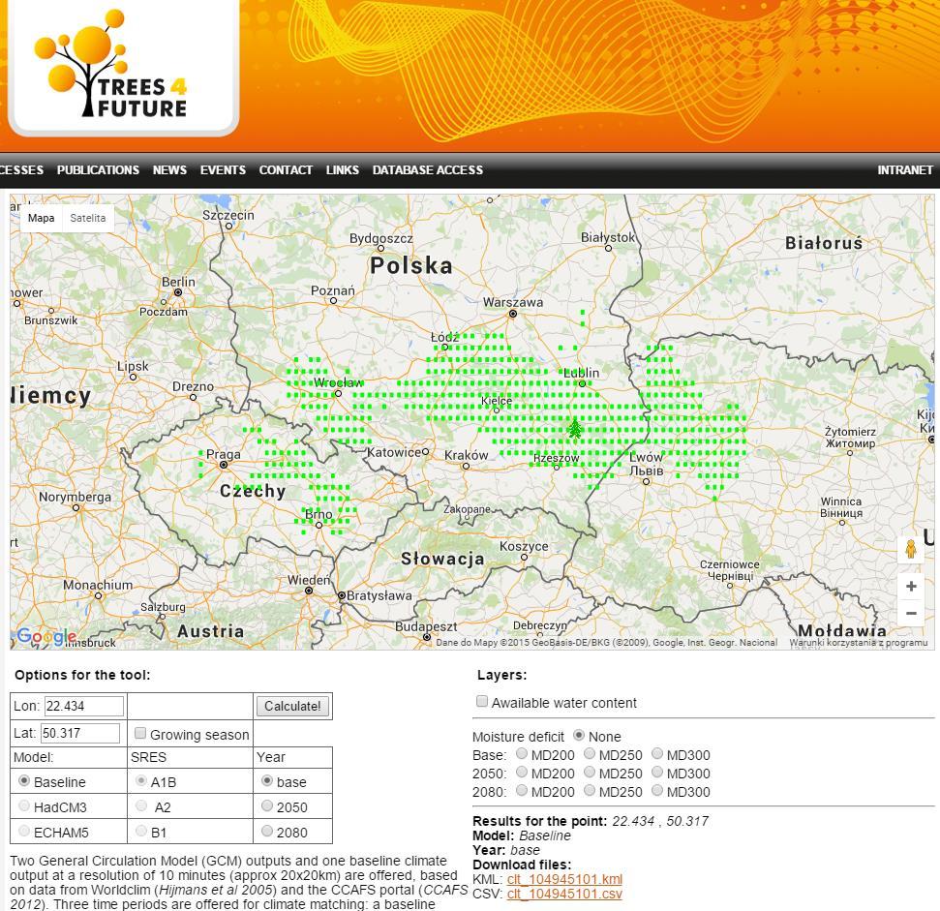Open the Publications menu
Screen dimensions: 940x911
[x=99, y=170]
